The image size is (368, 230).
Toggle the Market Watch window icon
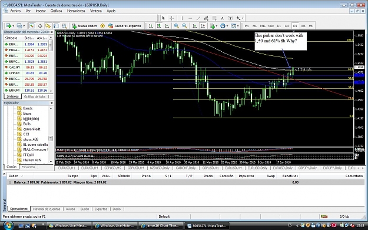coord(32,26)
